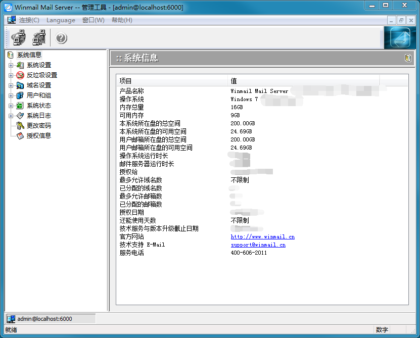Click the 用户邮箱所在盘的可用空间 row
Viewport: 420px width, 338px height.
[262, 148]
